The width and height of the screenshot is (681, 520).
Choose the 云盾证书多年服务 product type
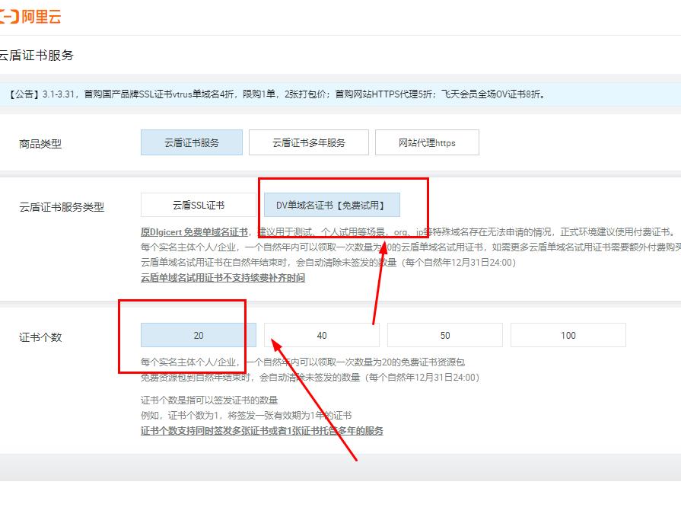(x=308, y=142)
